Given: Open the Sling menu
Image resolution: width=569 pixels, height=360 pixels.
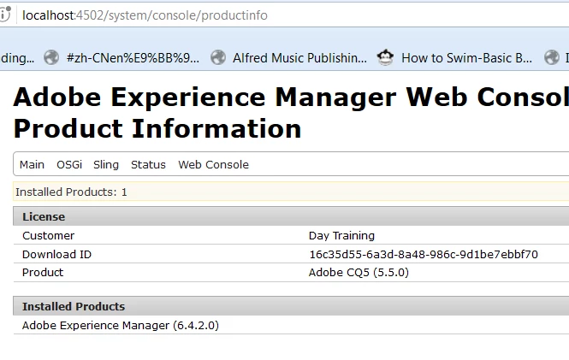Looking at the screenshot, I should tap(106, 164).
